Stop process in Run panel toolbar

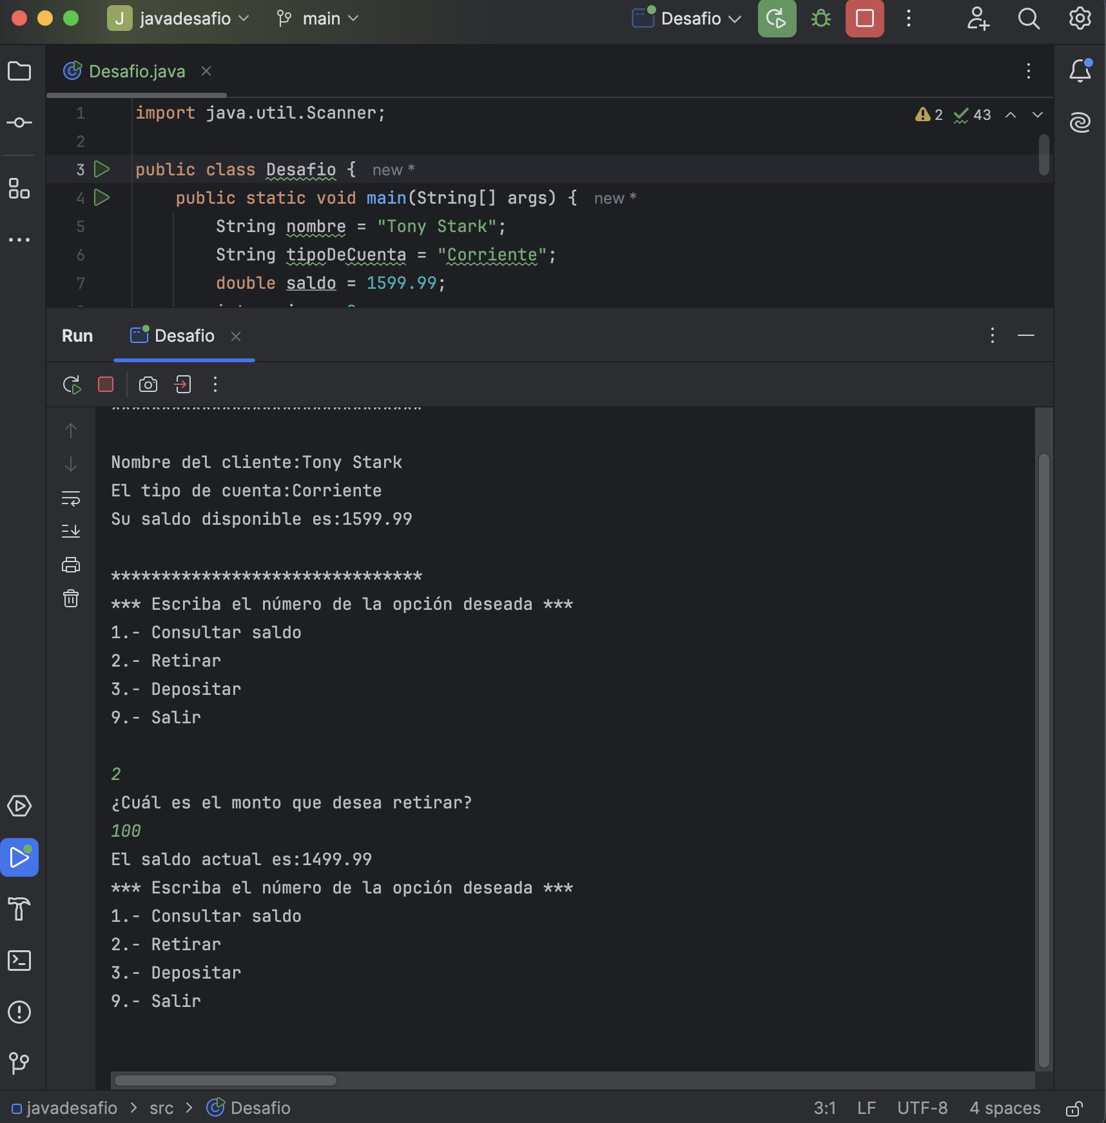(106, 385)
